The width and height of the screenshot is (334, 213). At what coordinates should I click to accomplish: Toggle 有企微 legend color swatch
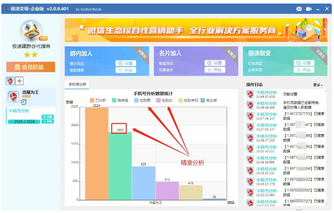pos(203,101)
